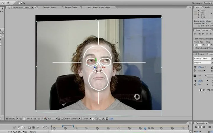
Task: Jump to first frame in Time Controls
Action: click(195, 34)
